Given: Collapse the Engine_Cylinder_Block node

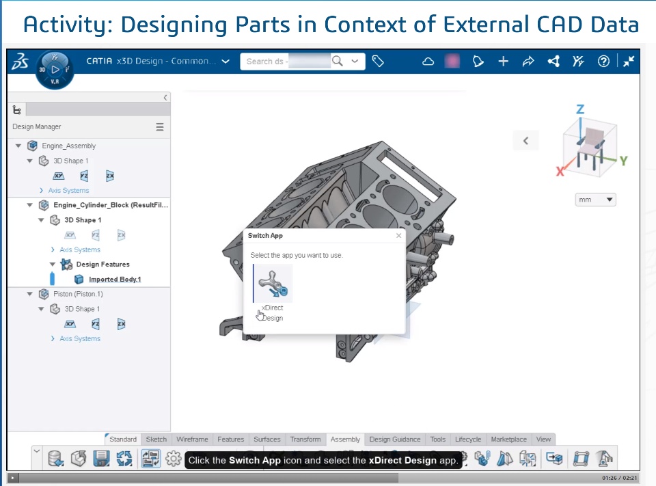Looking at the screenshot, I should [x=29, y=205].
